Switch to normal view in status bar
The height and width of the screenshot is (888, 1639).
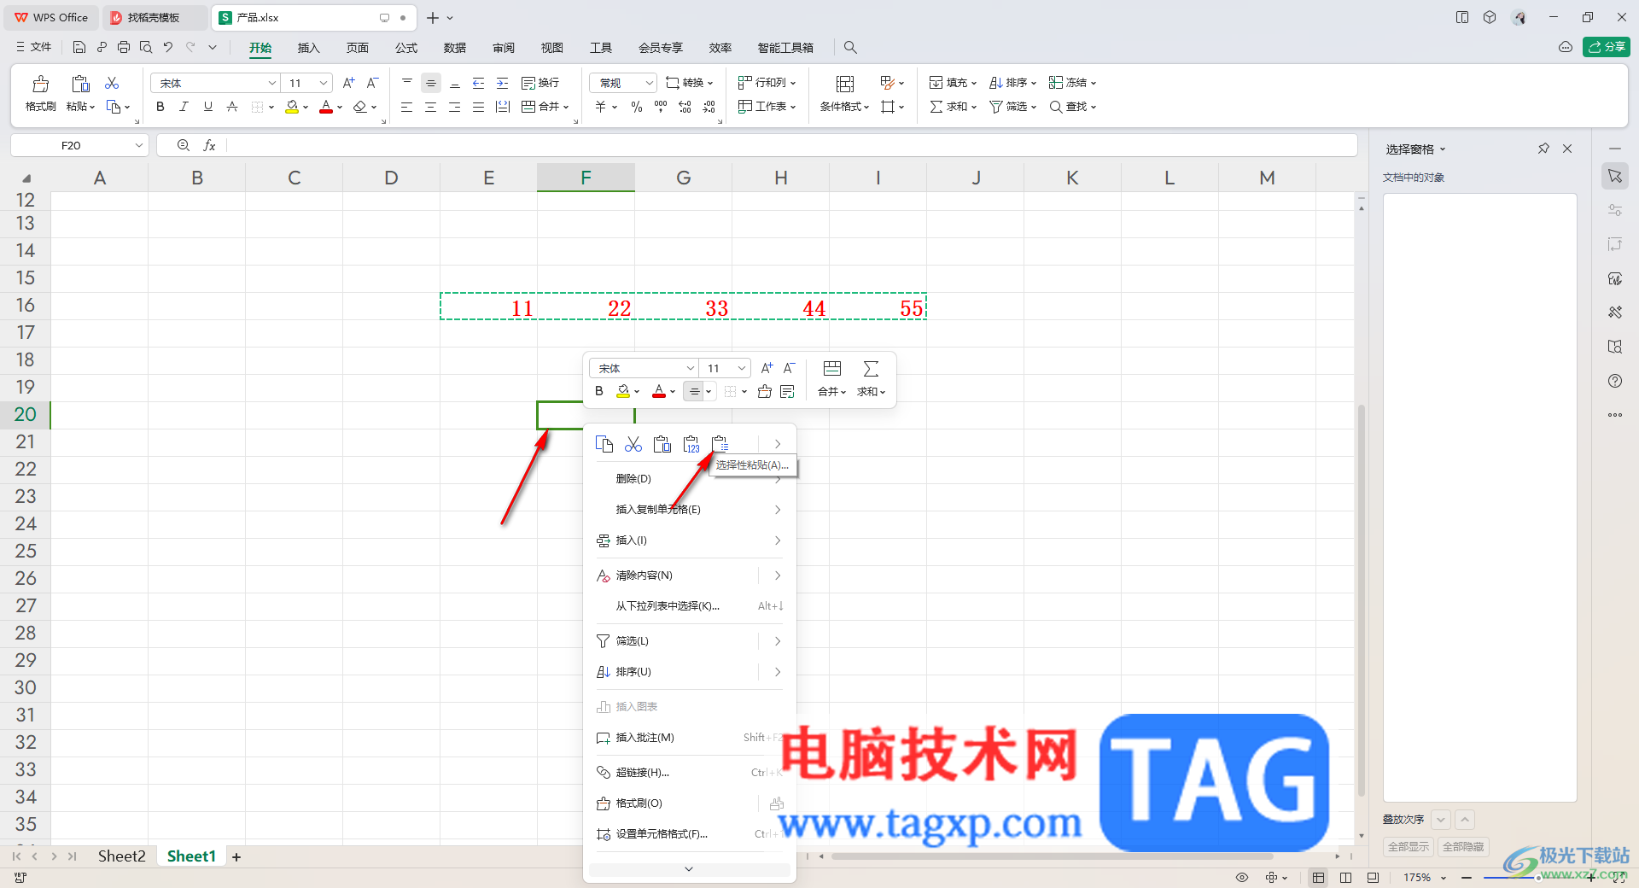(1319, 878)
